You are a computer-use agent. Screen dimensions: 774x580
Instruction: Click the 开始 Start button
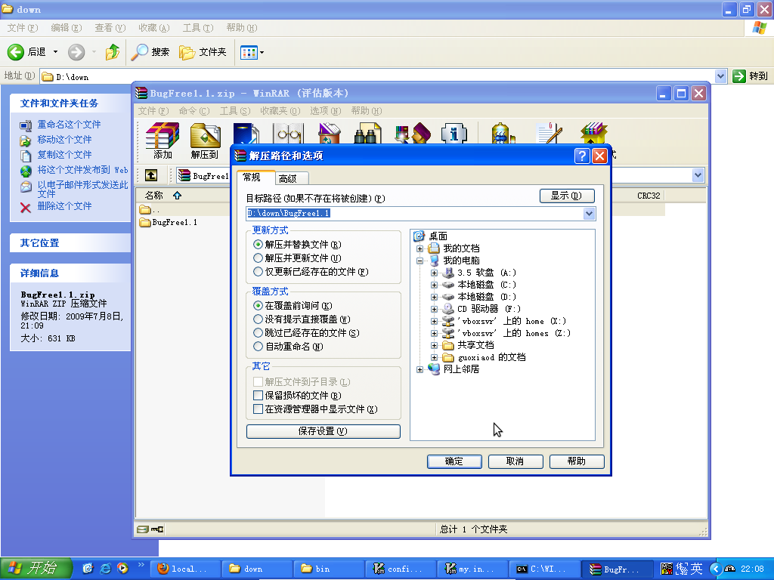pyautogui.click(x=36, y=568)
